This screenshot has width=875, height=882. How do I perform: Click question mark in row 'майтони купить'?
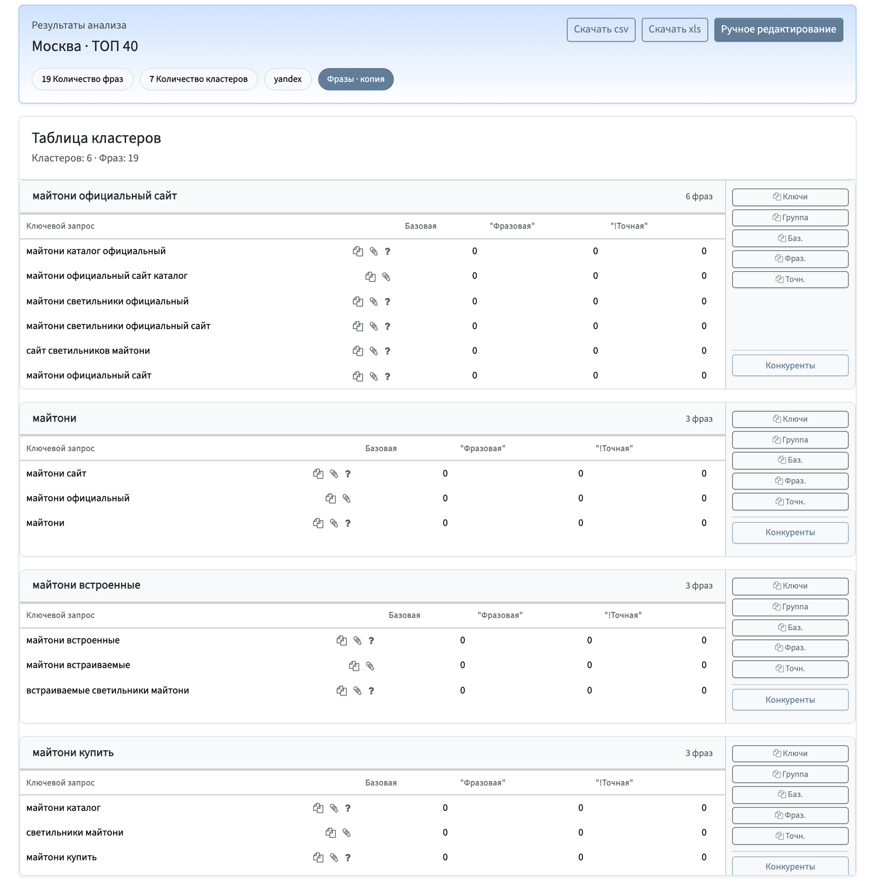point(348,858)
